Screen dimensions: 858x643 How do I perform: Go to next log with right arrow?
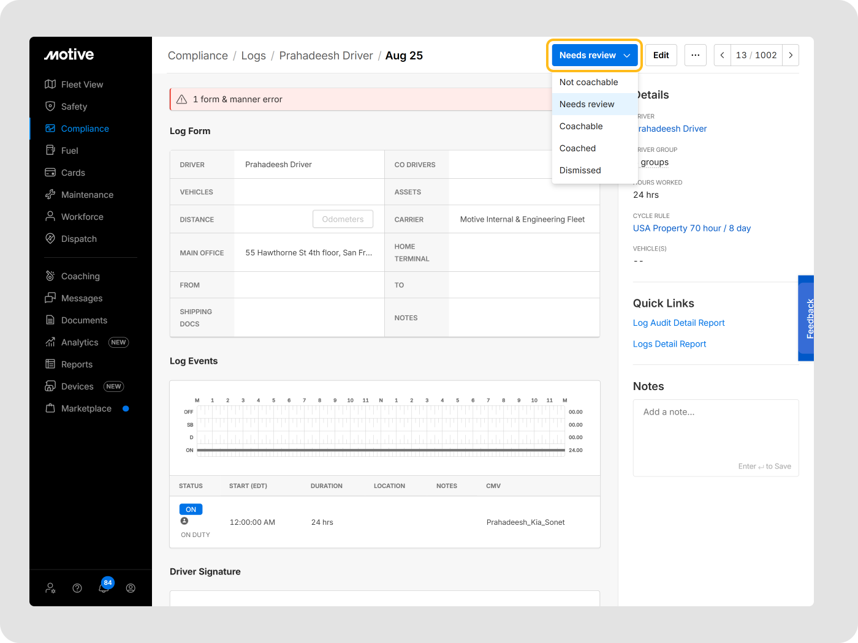click(791, 55)
